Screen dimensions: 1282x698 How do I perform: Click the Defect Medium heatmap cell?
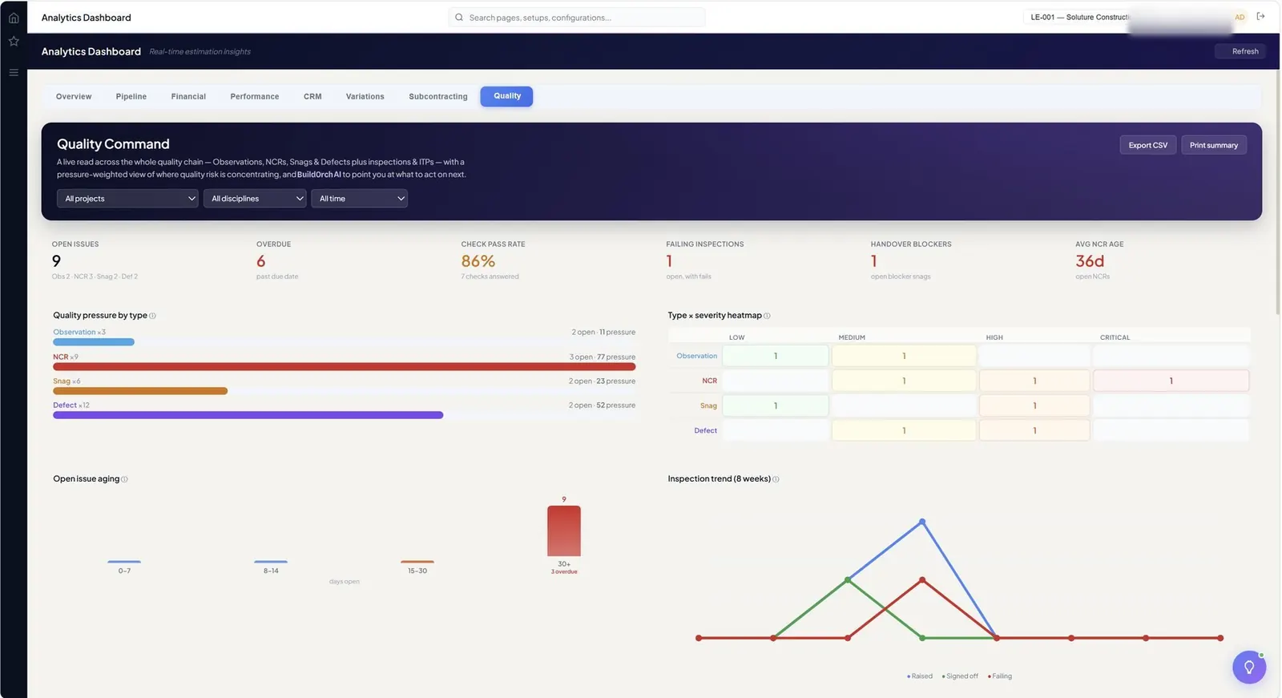pos(904,430)
